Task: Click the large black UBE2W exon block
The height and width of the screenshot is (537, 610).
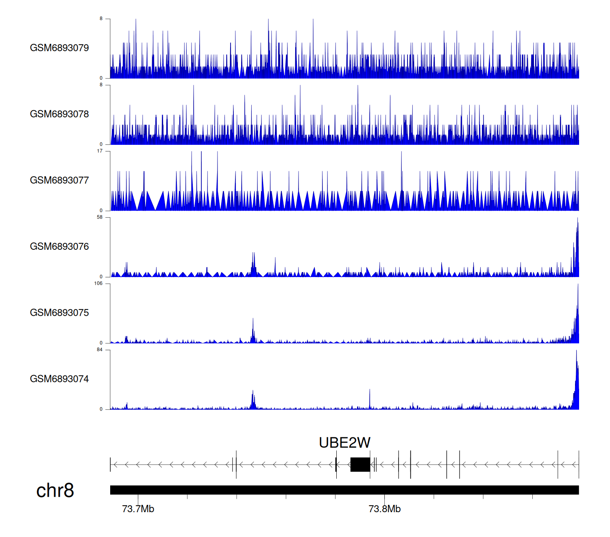Action: coord(360,465)
